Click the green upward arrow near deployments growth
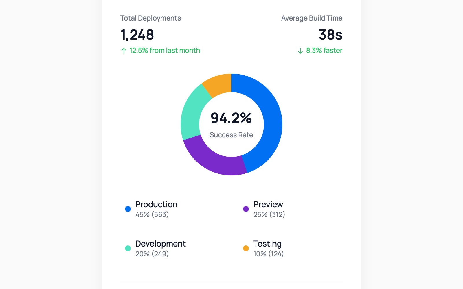The width and height of the screenshot is (463, 289). pyautogui.click(x=123, y=51)
